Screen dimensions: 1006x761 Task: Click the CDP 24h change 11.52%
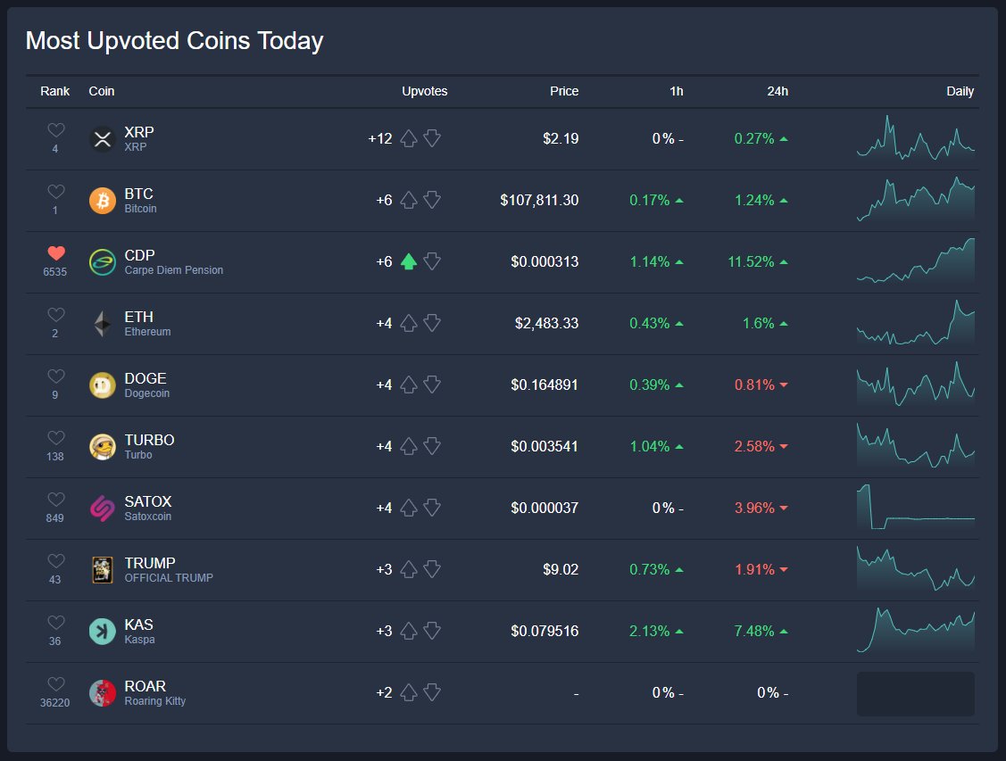tap(758, 261)
